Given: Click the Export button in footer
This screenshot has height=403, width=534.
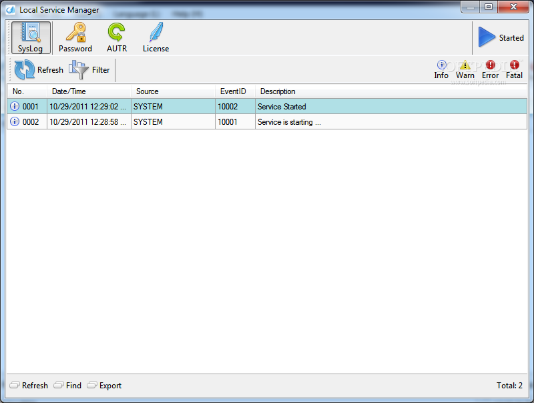Looking at the screenshot, I should point(104,385).
